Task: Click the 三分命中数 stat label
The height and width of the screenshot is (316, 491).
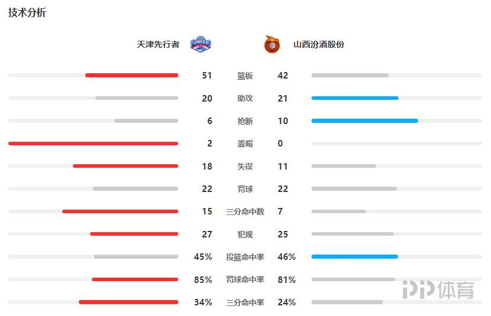Action: pyautogui.click(x=245, y=211)
